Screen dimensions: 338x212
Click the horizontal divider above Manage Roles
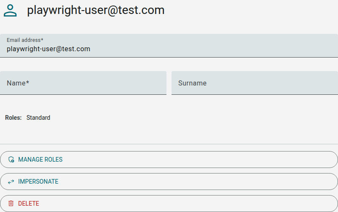[169, 144]
